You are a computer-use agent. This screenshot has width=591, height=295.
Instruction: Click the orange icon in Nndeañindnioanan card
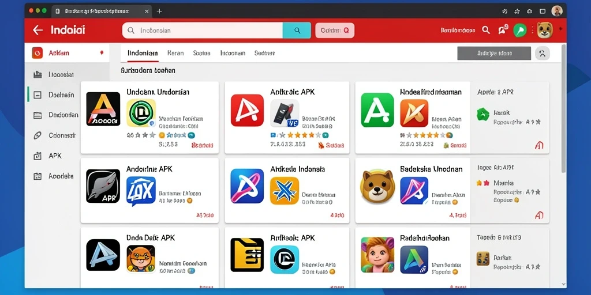pos(414,114)
